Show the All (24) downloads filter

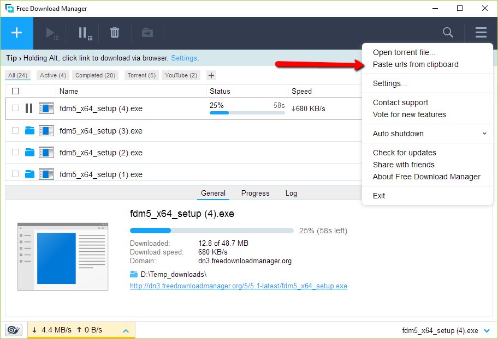click(18, 75)
